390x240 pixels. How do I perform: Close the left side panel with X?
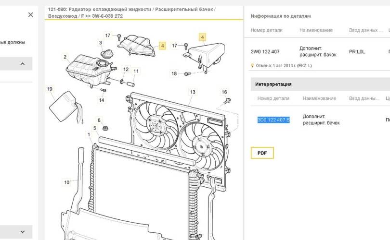point(31,14)
